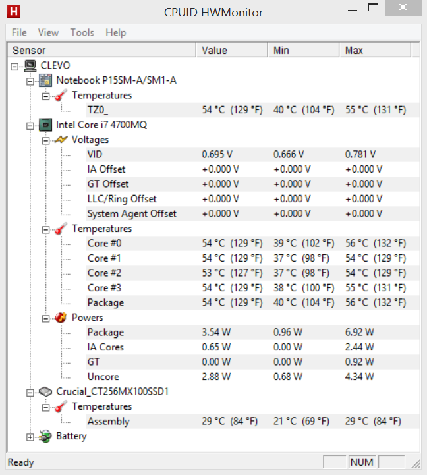This screenshot has width=427, height=475.
Task: Click the thermometer icon under Notebook P15SM-A
Action: [x=61, y=96]
